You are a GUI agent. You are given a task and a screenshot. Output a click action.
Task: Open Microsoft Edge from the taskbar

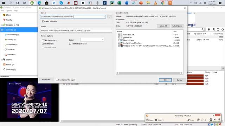39,3
